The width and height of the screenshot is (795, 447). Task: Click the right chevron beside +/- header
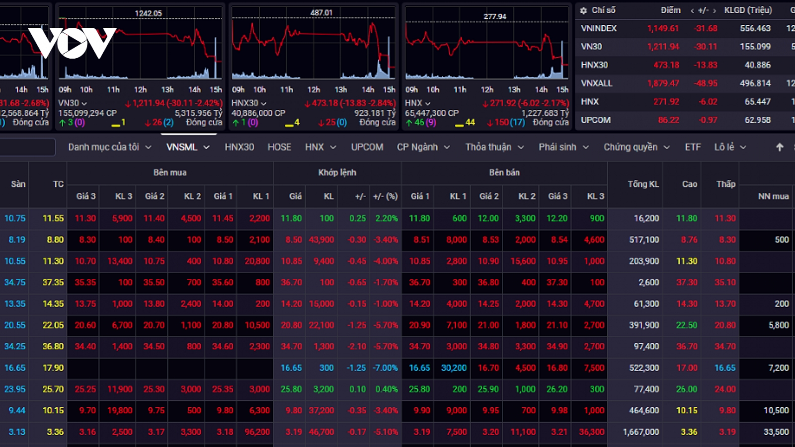(715, 10)
